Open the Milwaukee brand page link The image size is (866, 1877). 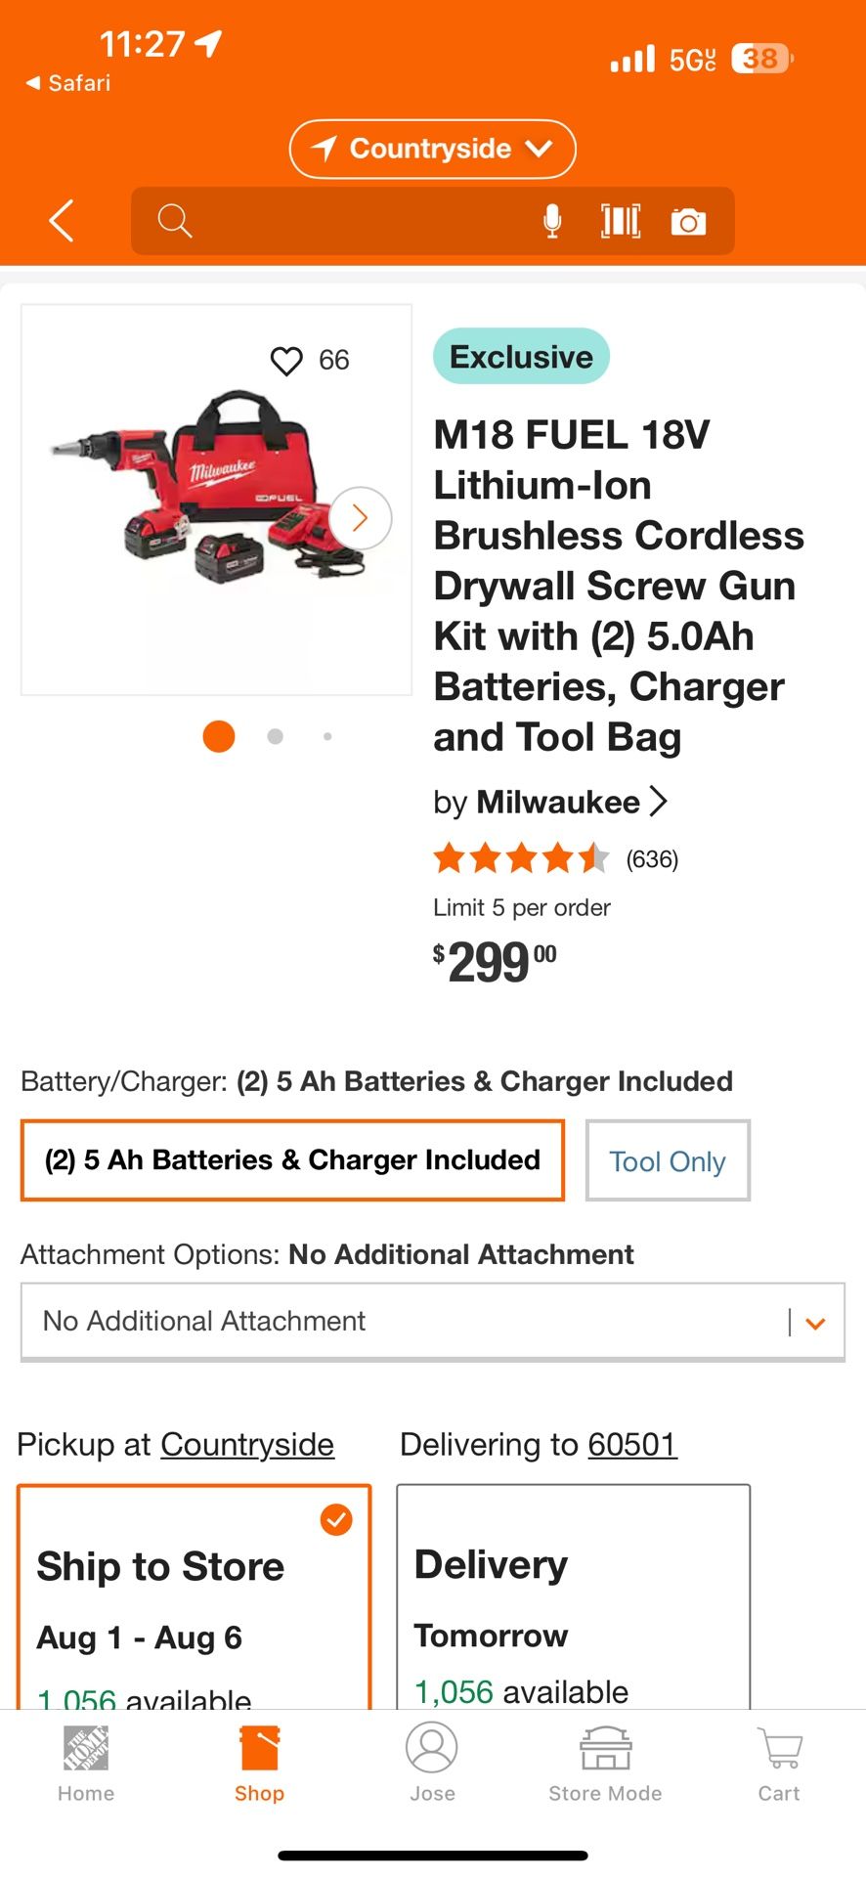[557, 803]
